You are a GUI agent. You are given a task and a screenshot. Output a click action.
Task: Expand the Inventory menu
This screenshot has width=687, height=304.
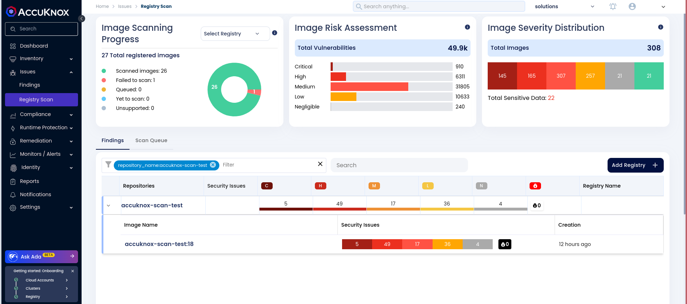coord(71,59)
